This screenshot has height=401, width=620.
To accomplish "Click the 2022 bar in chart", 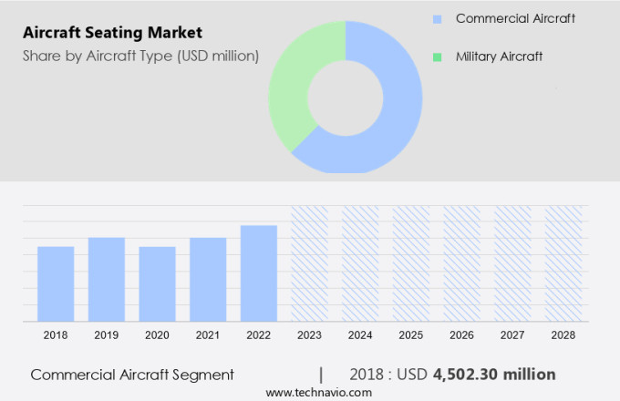I will coord(259,272).
